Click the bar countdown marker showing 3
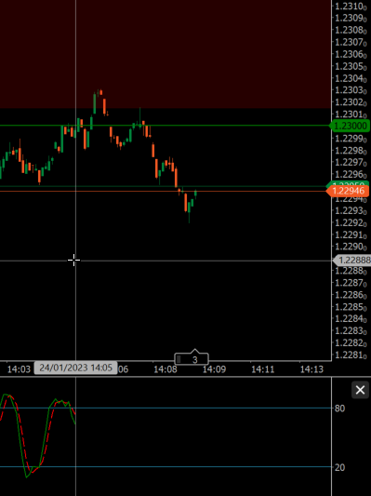 [x=192, y=358]
